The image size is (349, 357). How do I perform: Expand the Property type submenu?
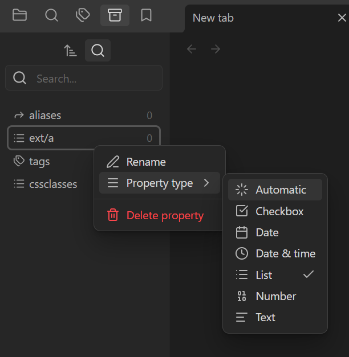(x=160, y=183)
